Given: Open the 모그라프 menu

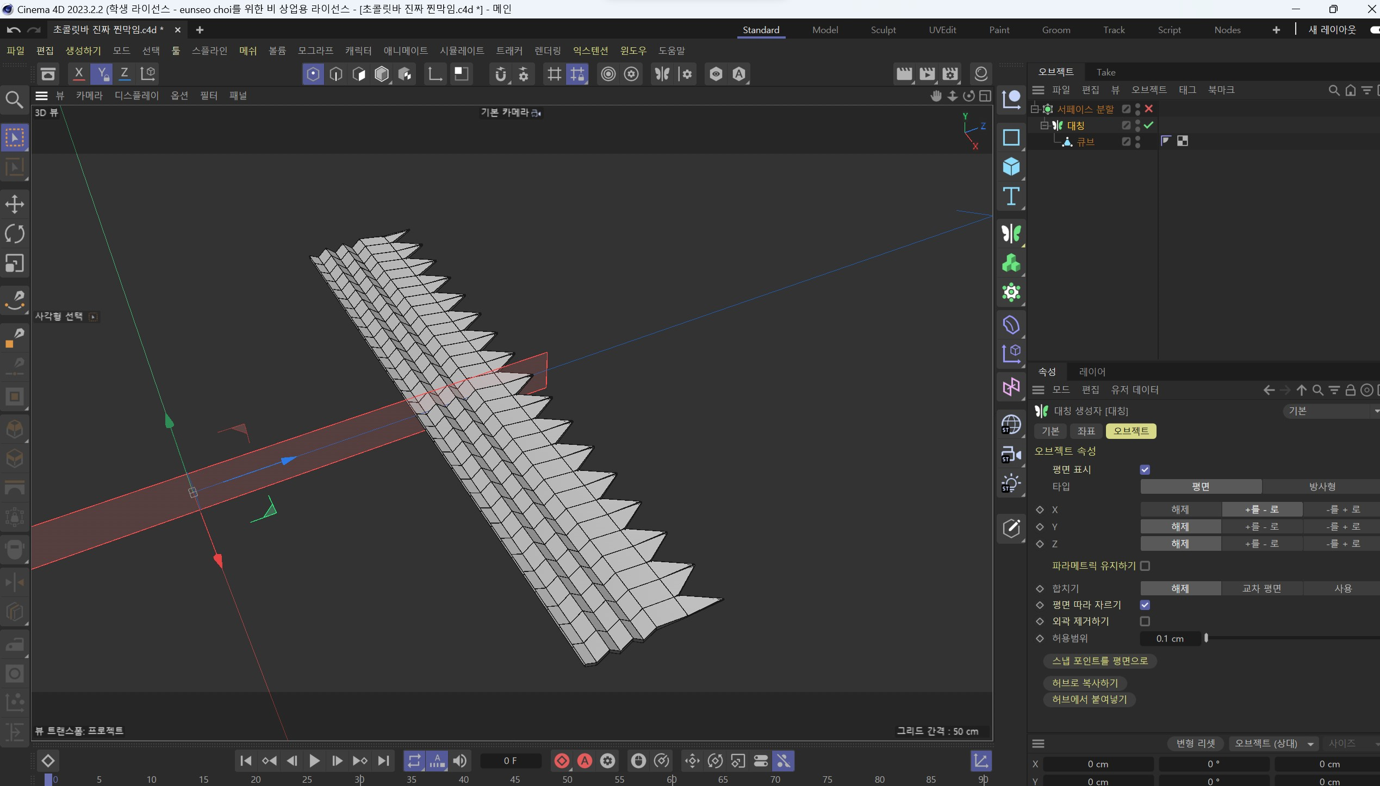Looking at the screenshot, I should click(315, 51).
